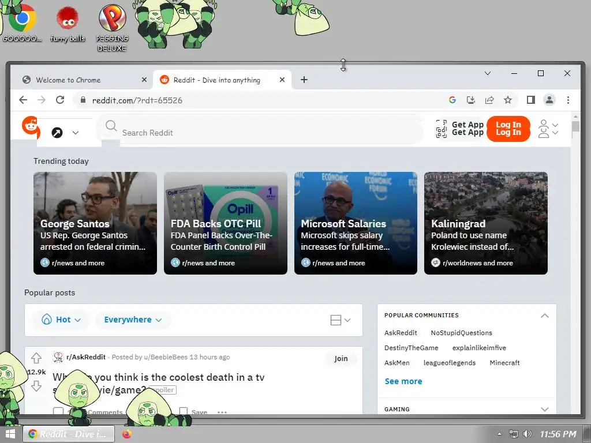Go back with the browser back arrow
Viewport: 591px width, 443px height.
[x=23, y=100]
